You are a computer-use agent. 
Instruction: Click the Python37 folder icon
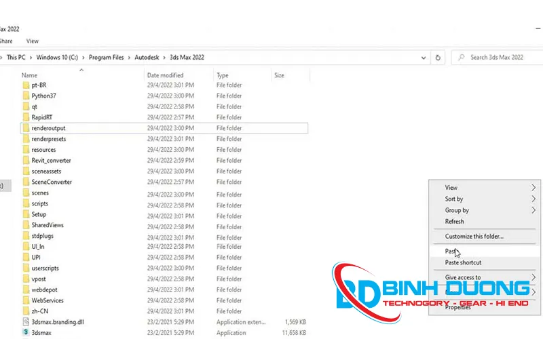26,96
